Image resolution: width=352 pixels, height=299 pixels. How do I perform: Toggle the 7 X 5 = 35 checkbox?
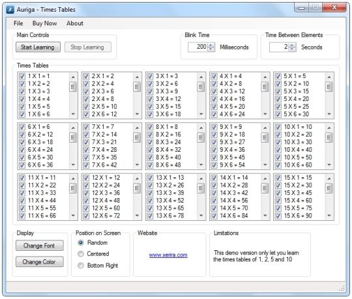pos(86,158)
